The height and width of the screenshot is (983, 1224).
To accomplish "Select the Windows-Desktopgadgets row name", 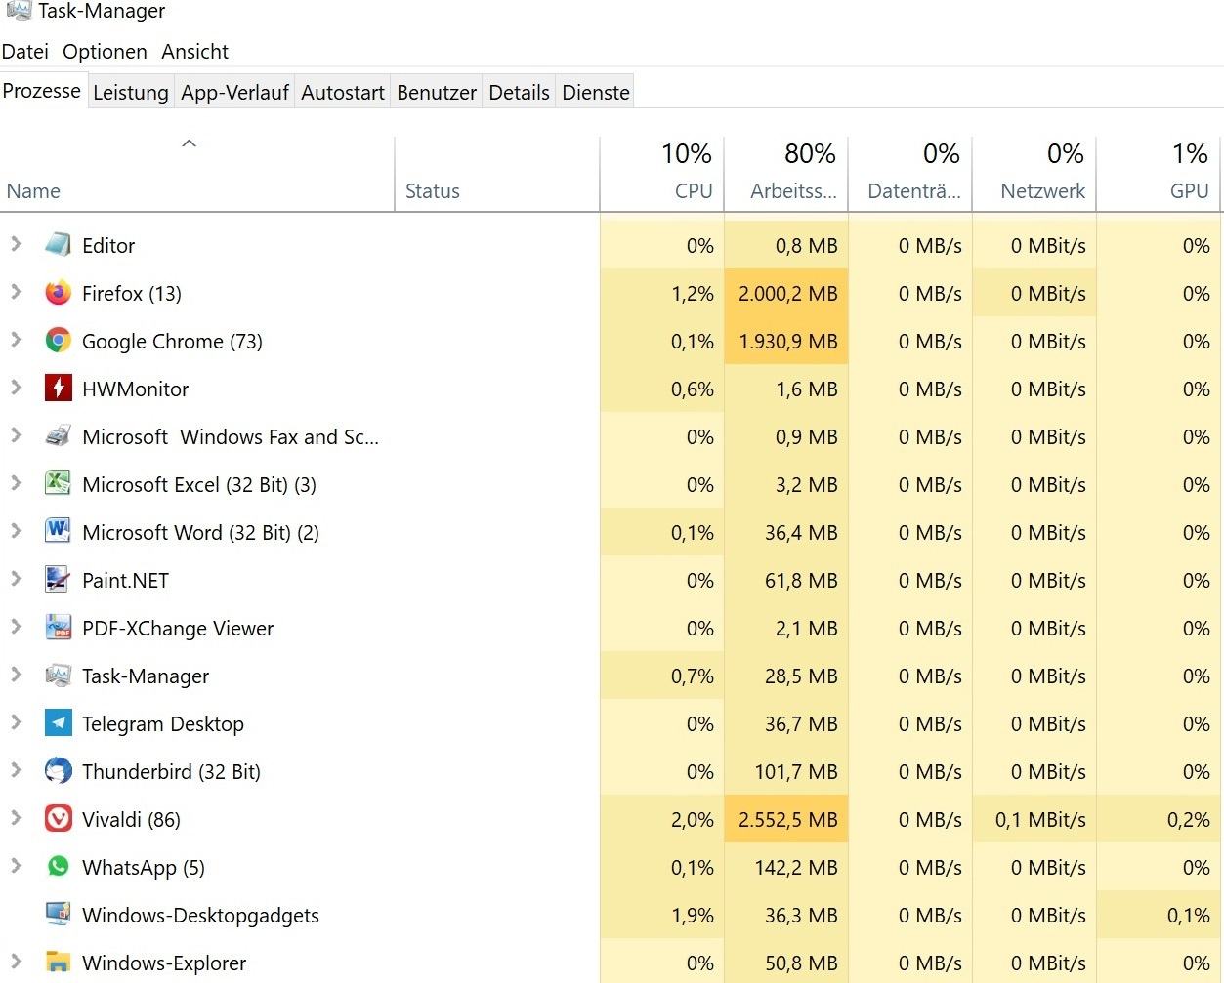I will (x=200, y=916).
